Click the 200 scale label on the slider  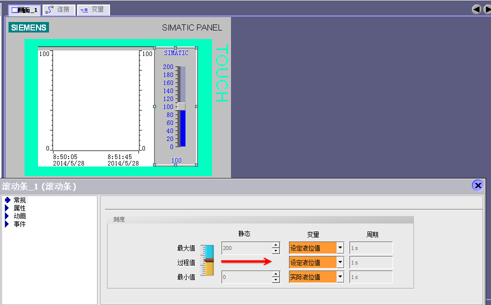click(168, 66)
